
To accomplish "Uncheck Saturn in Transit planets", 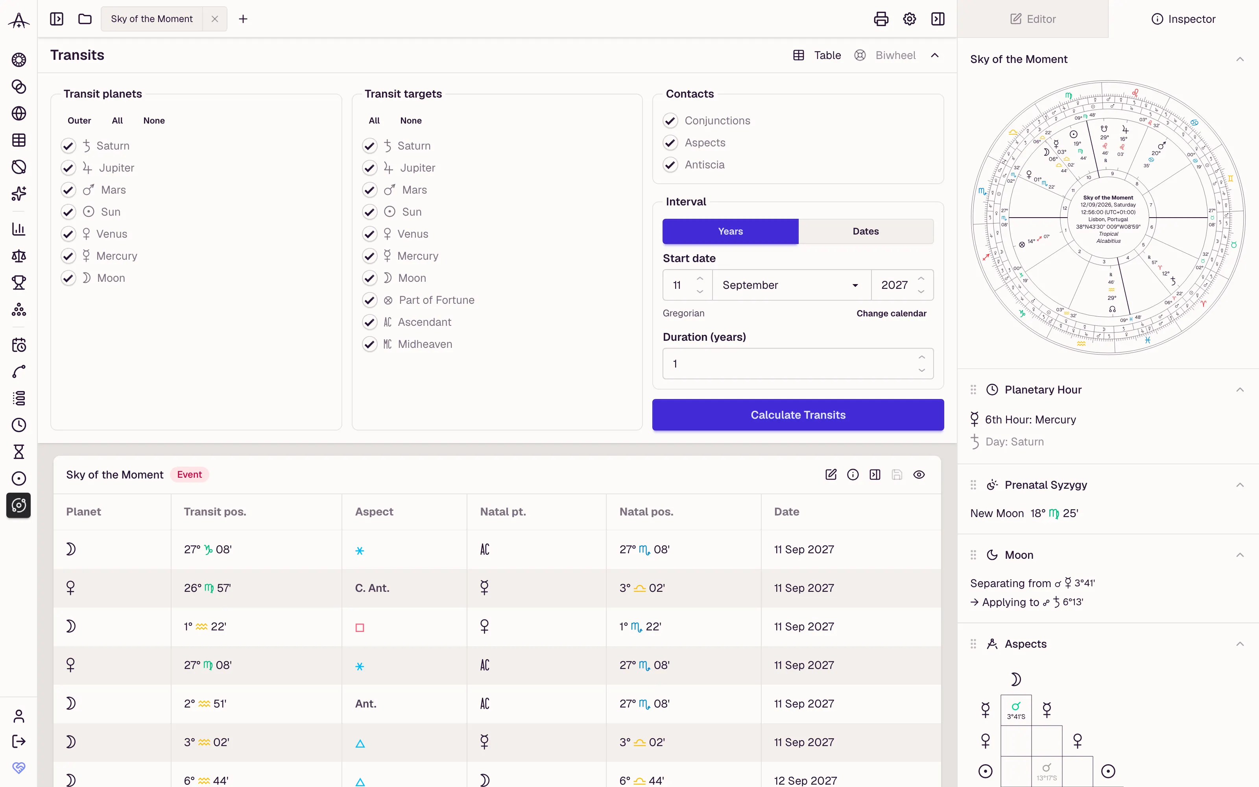I will pos(68,146).
